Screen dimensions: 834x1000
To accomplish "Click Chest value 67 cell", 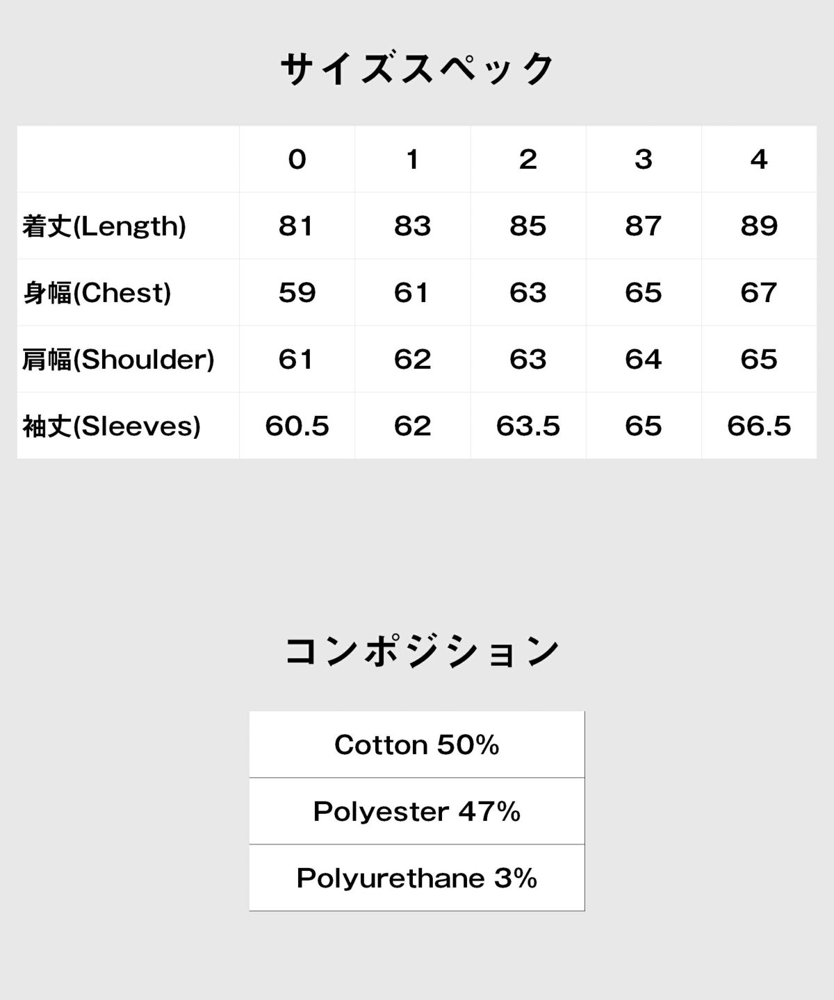I will coord(759,292).
